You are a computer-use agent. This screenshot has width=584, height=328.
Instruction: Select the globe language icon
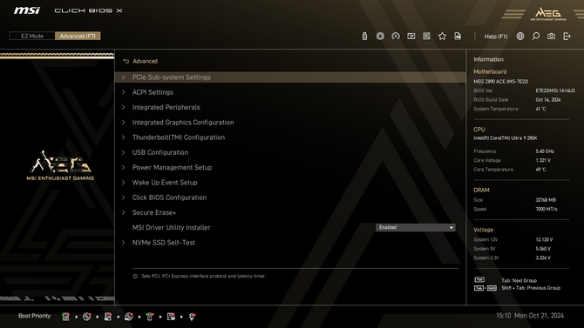point(520,36)
